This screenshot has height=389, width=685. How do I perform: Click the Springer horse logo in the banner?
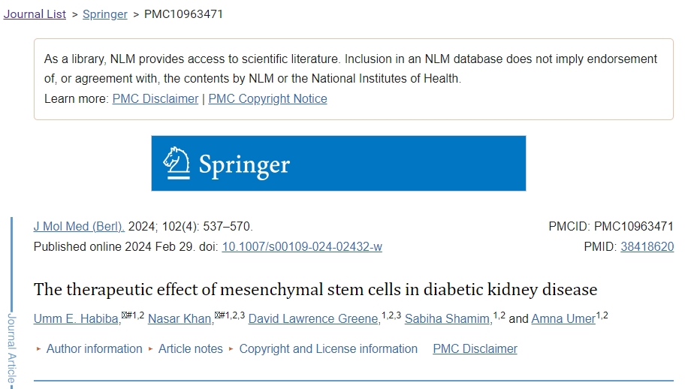177,163
